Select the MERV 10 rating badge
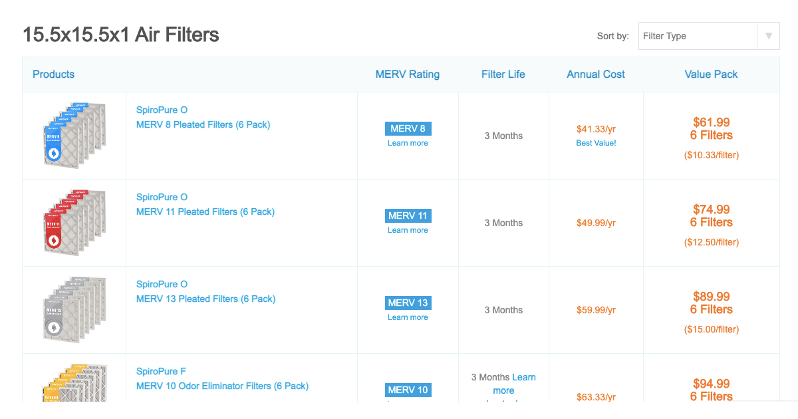The height and width of the screenshot is (419, 798). (408, 390)
